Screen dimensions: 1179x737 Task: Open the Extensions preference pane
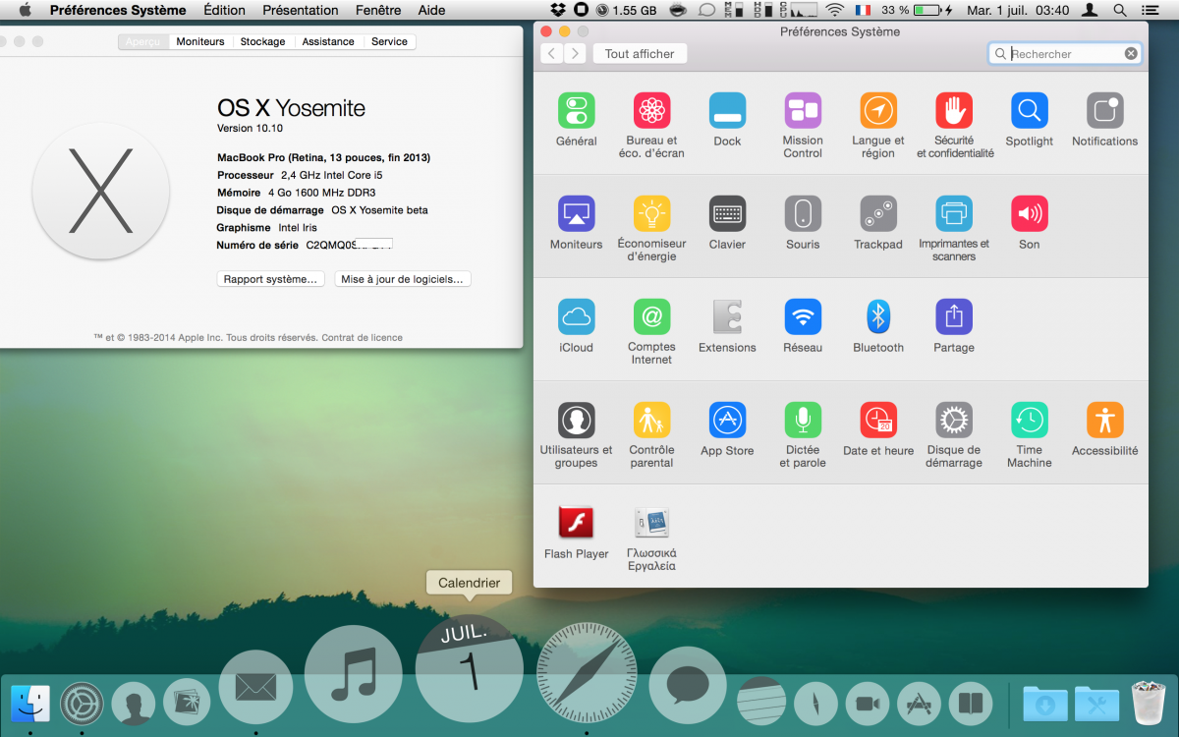pos(727,316)
